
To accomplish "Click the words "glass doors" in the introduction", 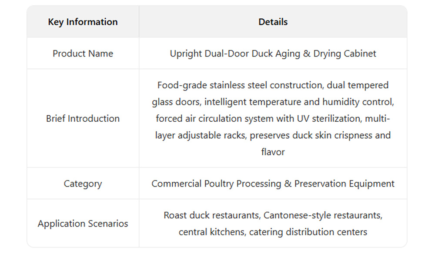I will click(176, 102).
